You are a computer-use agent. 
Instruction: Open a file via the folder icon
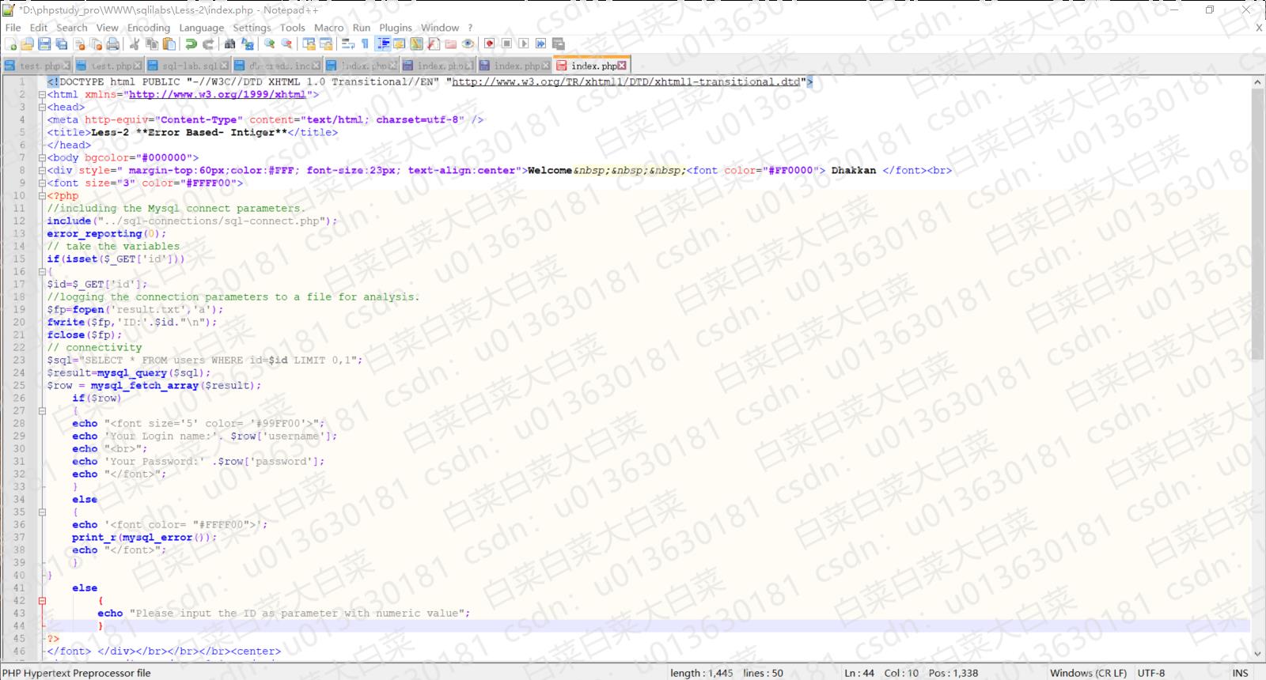(27, 43)
